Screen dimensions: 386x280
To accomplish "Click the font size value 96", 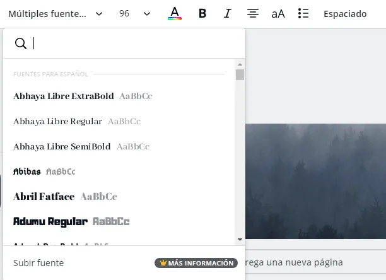I will coord(124,13).
